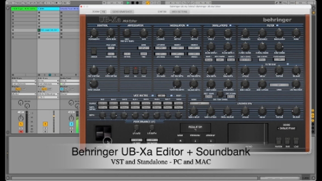Click the Loudness Env Release knob

coord(296,111)
